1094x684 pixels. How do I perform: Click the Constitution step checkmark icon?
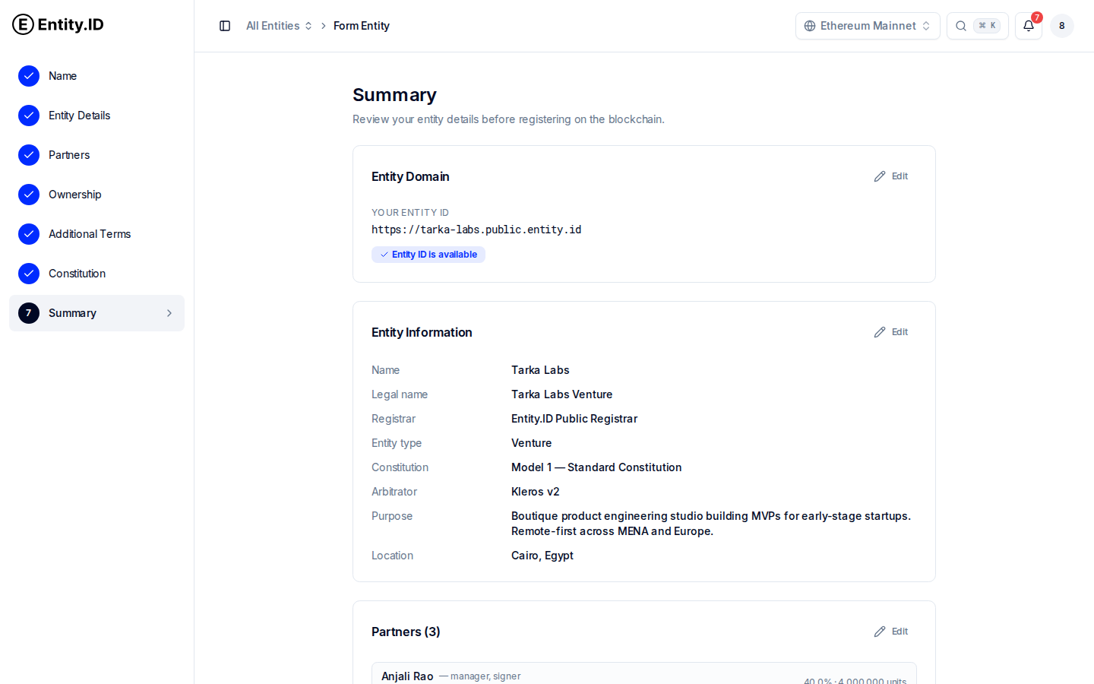(x=29, y=274)
